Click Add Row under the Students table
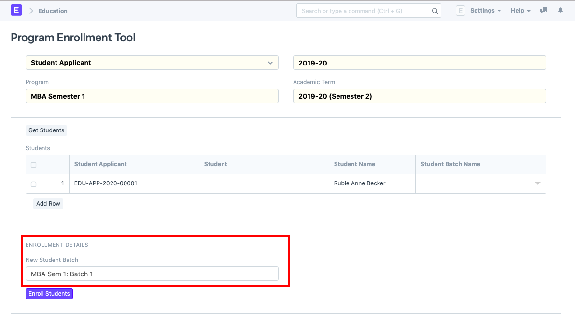The image size is (575, 326). pos(48,203)
